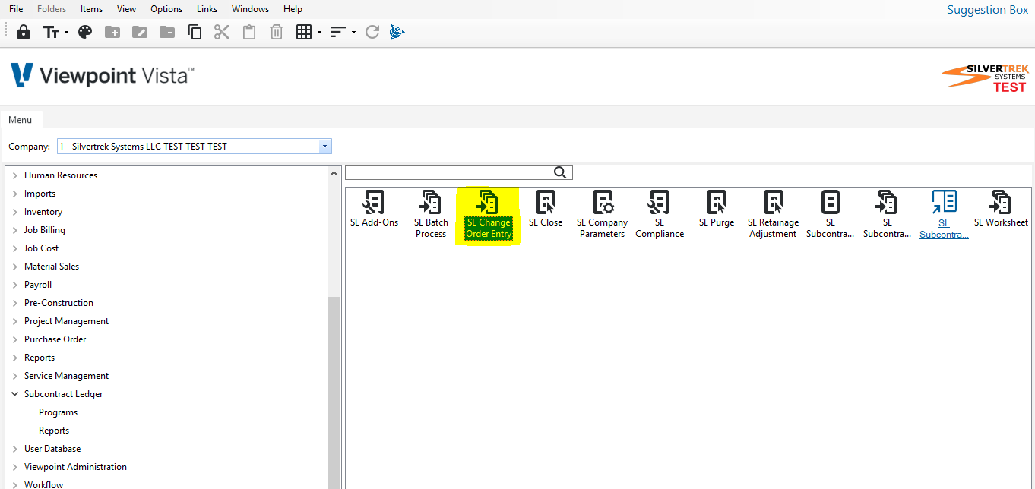Collapse the Subcontract Ledger tree node
1035x489 pixels.
tap(15, 394)
